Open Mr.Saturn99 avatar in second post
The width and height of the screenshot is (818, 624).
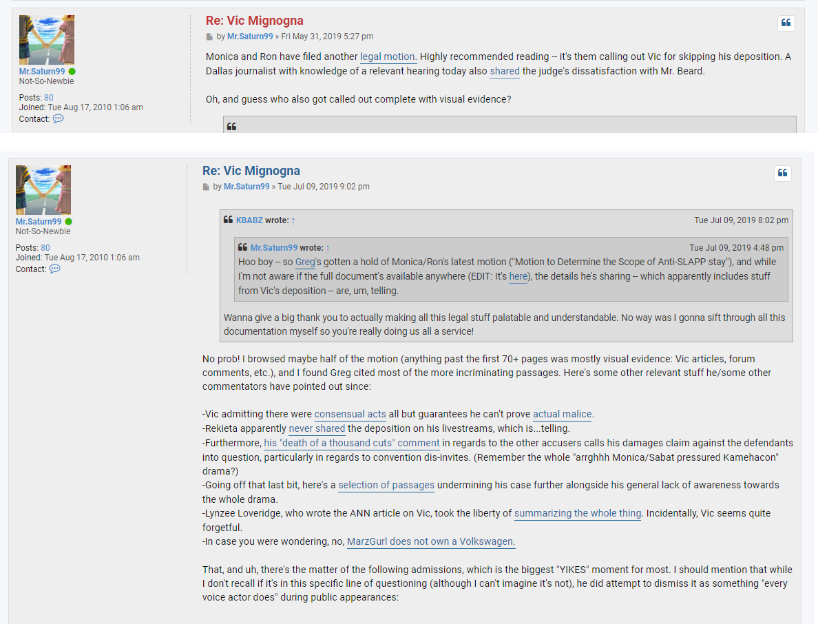[x=43, y=190]
